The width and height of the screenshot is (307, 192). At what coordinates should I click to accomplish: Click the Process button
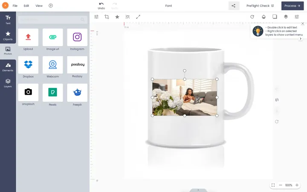[293, 6]
